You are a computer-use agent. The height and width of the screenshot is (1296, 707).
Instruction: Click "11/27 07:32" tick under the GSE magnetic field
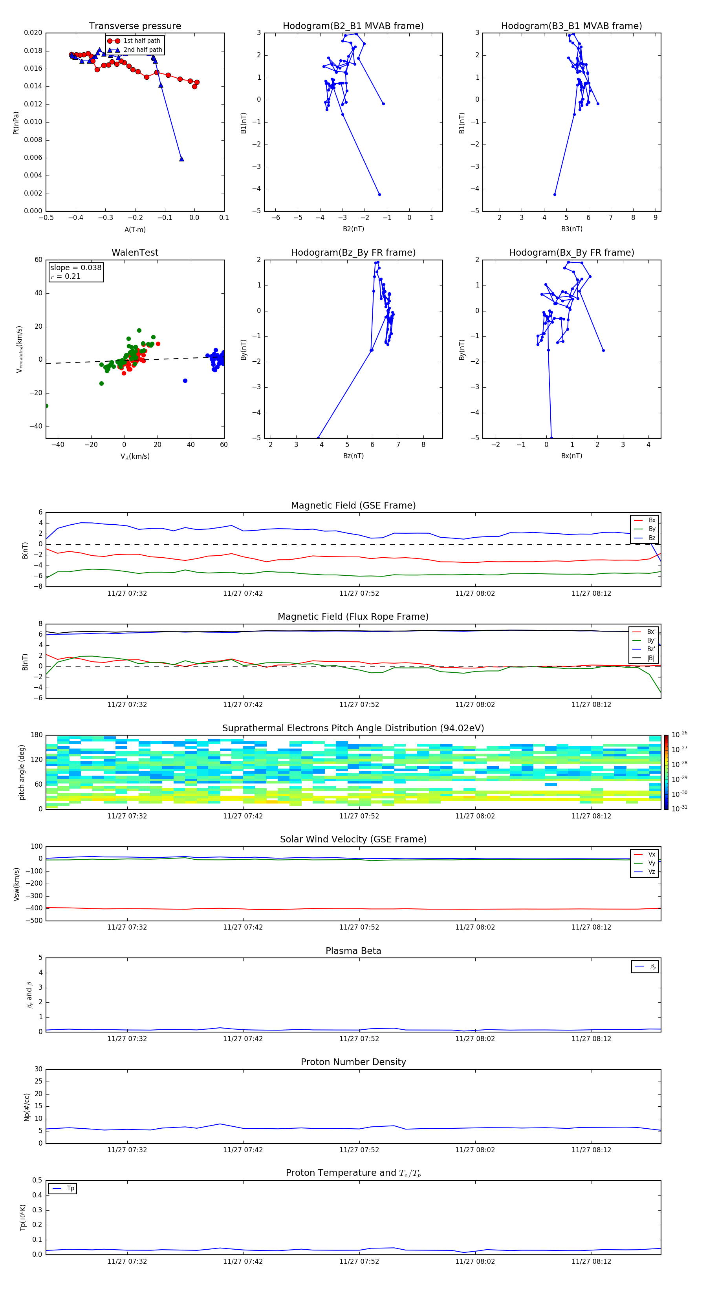[127, 594]
